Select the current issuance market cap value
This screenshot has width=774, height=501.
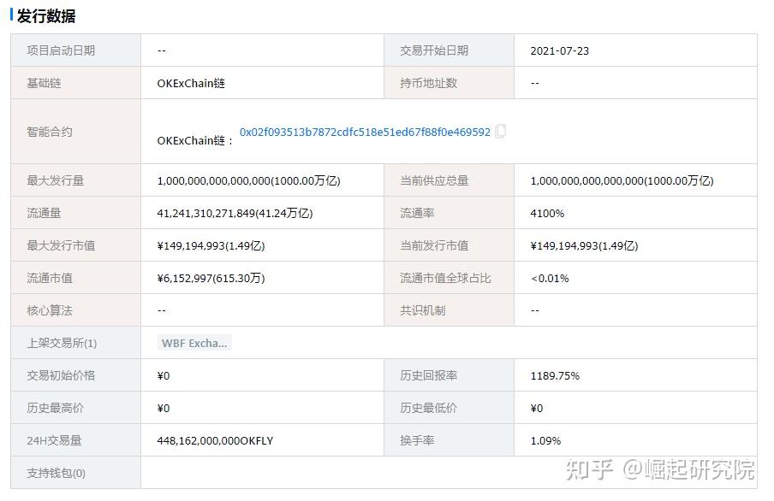coord(584,246)
